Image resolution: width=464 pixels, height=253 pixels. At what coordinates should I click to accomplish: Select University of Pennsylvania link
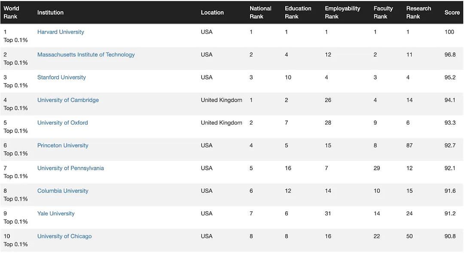(x=70, y=168)
